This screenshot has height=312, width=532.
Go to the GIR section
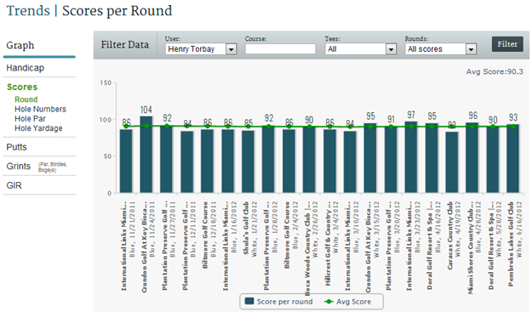click(14, 185)
